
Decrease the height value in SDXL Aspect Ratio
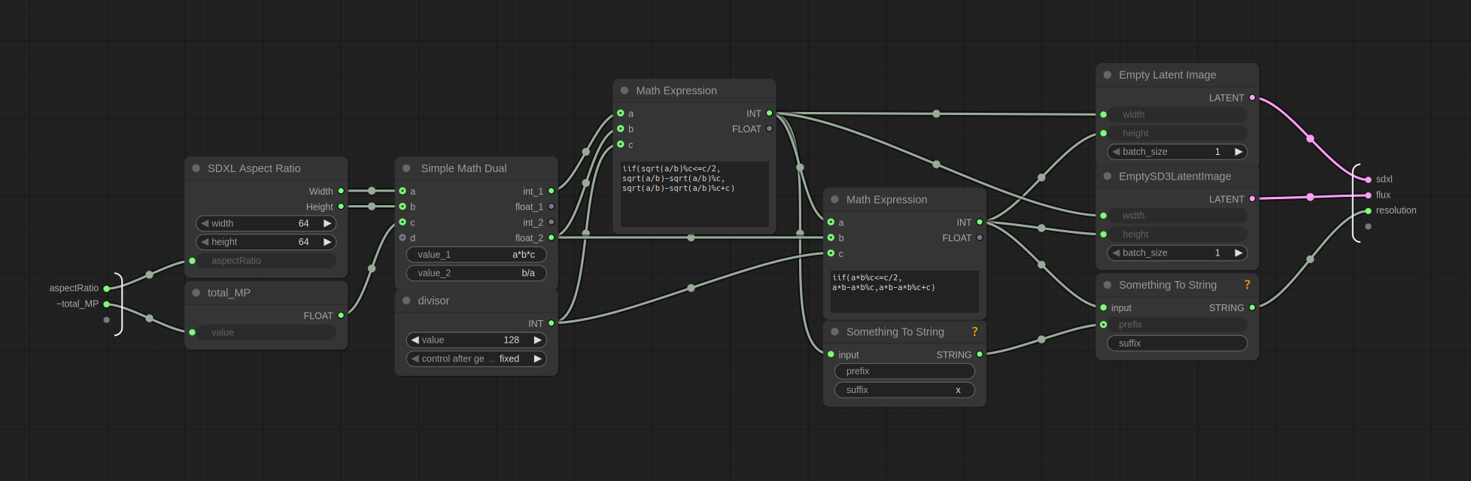[205, 242]
